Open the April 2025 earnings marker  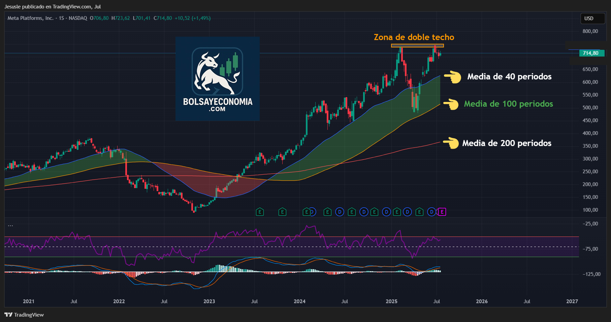[419, 212]
